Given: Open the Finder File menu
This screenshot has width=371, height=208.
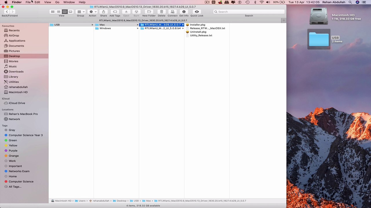Looking at the screenshot, I should 28,2.
